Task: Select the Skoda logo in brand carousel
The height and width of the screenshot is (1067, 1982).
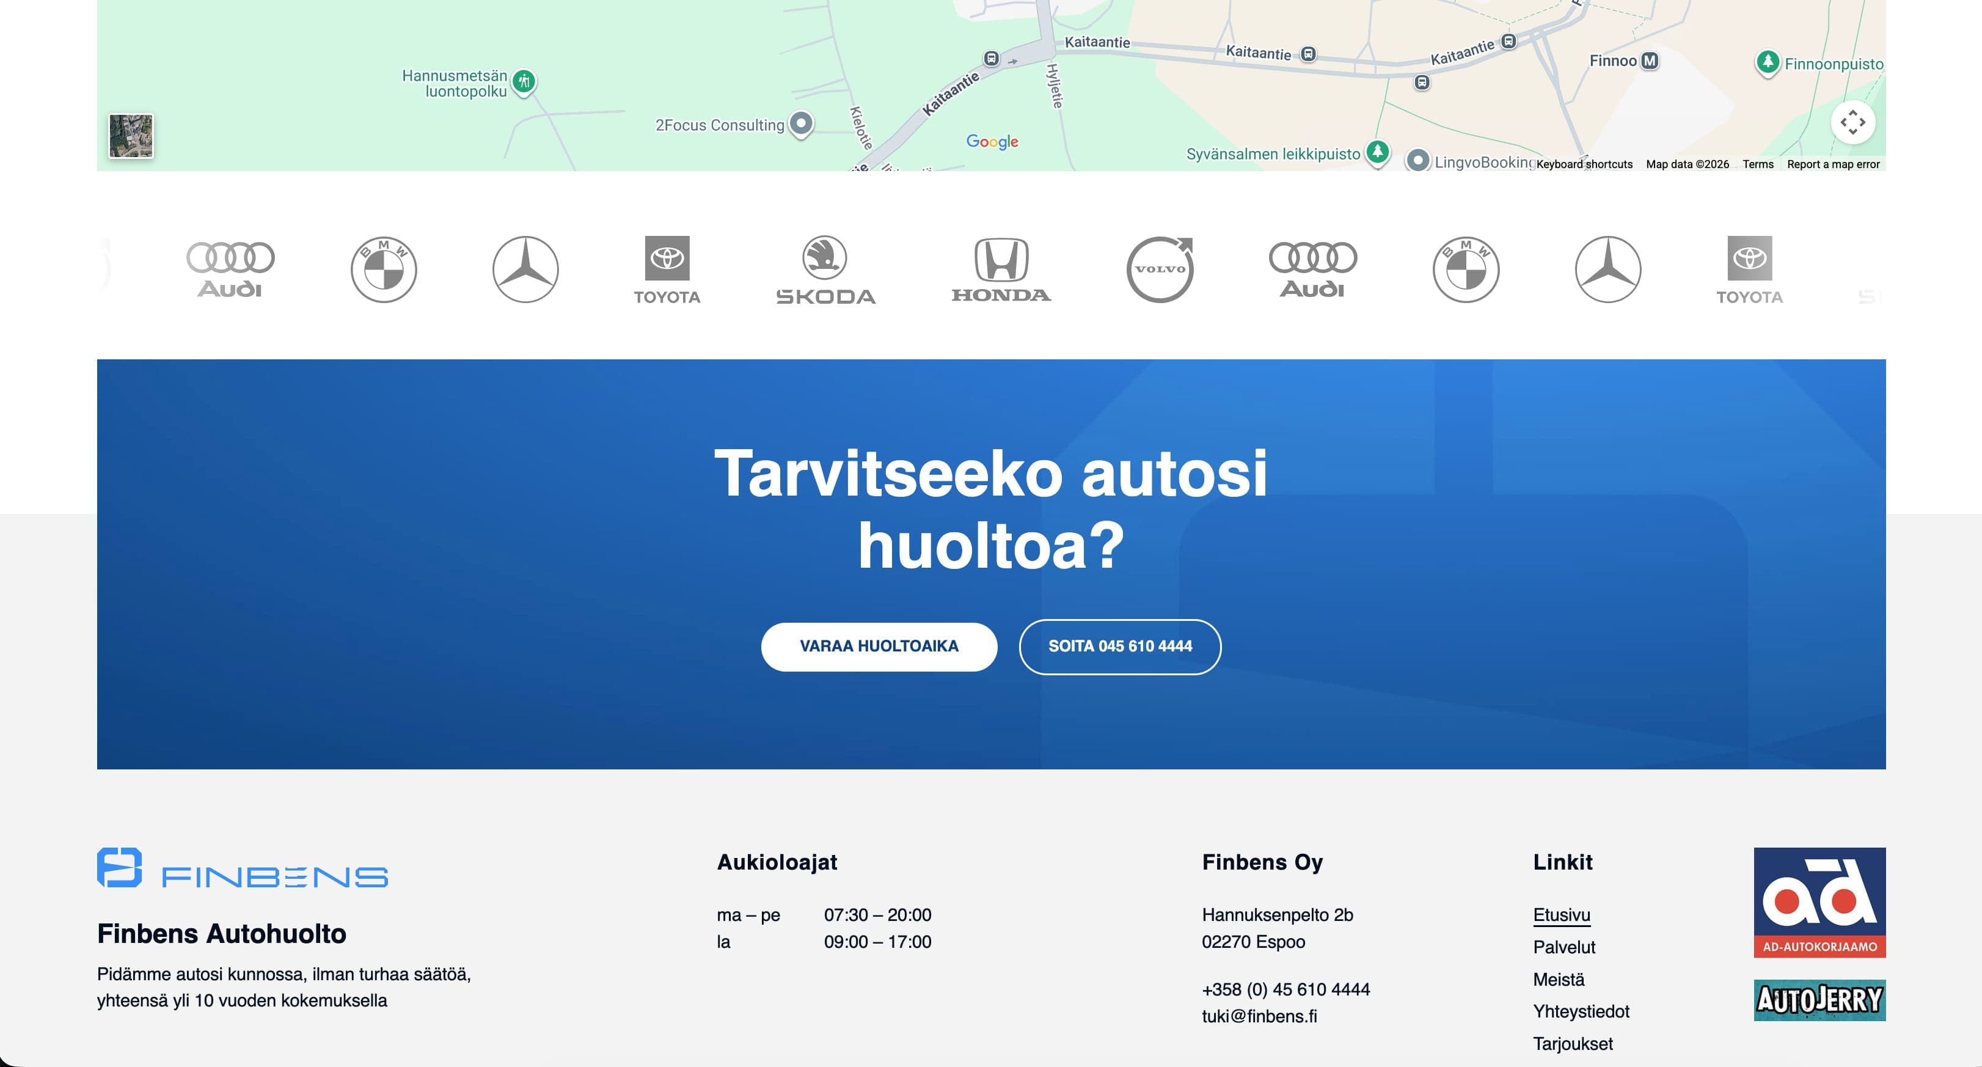Action: 825,269
